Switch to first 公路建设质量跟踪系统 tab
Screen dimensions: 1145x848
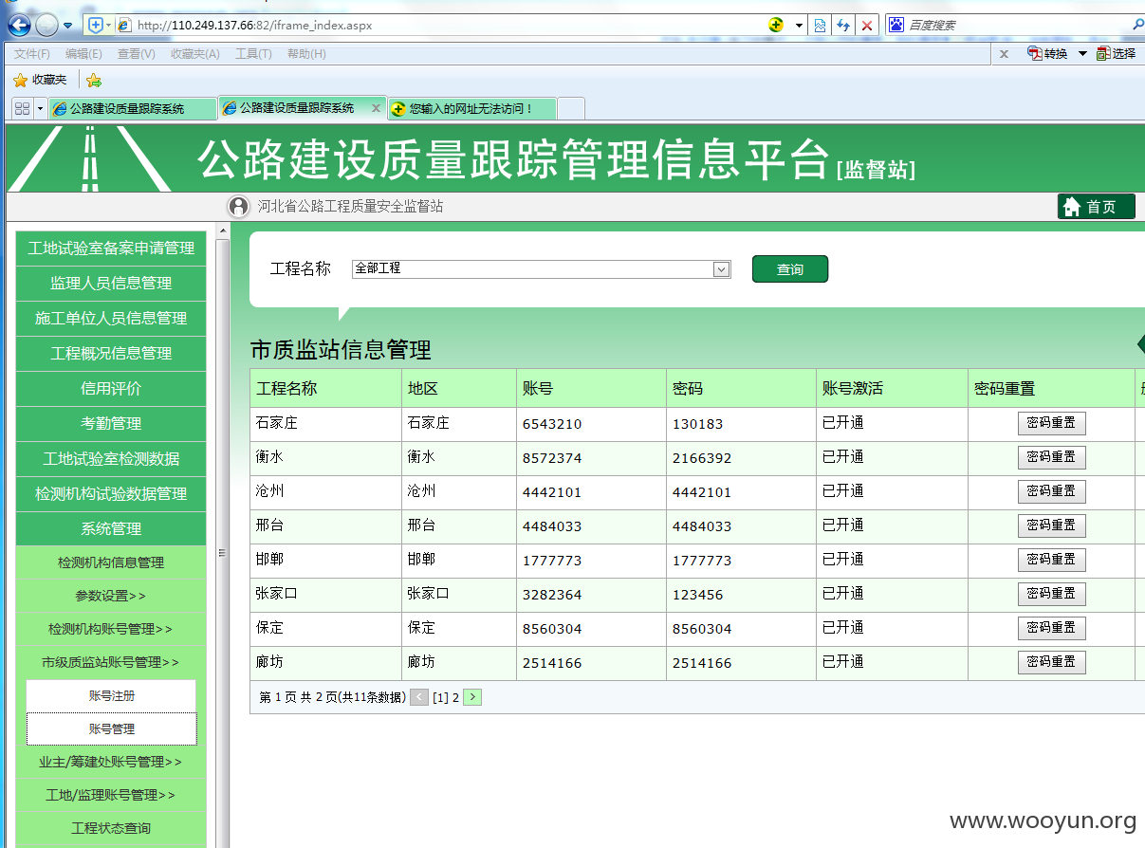(x=133, y=109)
